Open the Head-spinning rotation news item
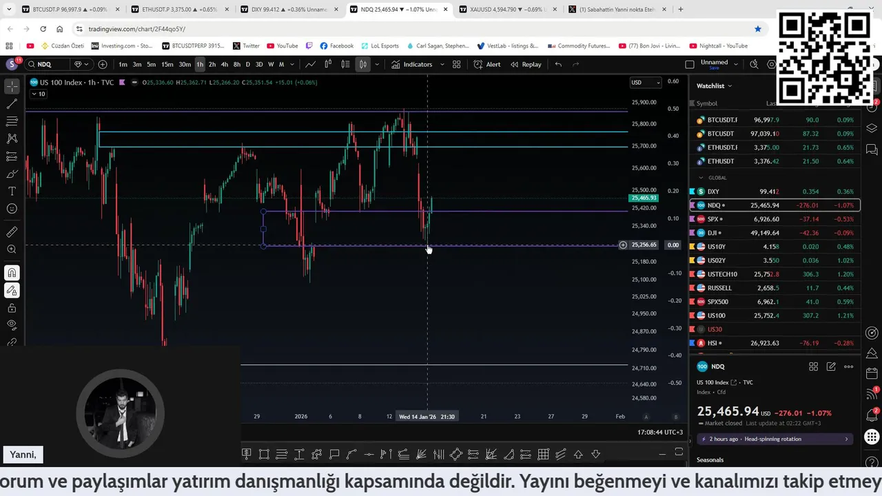This screenshot has height=496, width=882. [775, 439]
